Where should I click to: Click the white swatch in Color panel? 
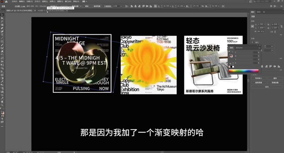233,67
